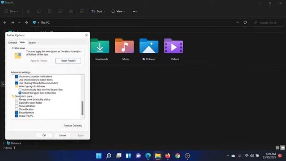
Task: Open the View dropdown menu
Action: 118,11
